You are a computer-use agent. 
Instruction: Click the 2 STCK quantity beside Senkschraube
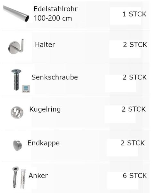point(134,77)
